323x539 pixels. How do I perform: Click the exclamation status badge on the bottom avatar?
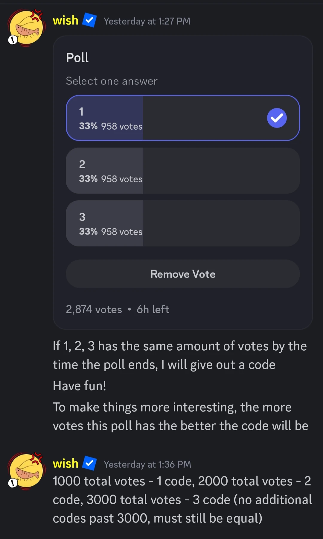click(x=13, y=483)
